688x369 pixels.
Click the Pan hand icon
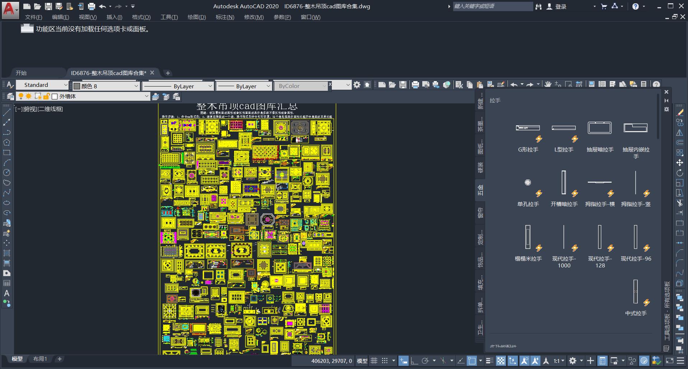click(548, 85)
